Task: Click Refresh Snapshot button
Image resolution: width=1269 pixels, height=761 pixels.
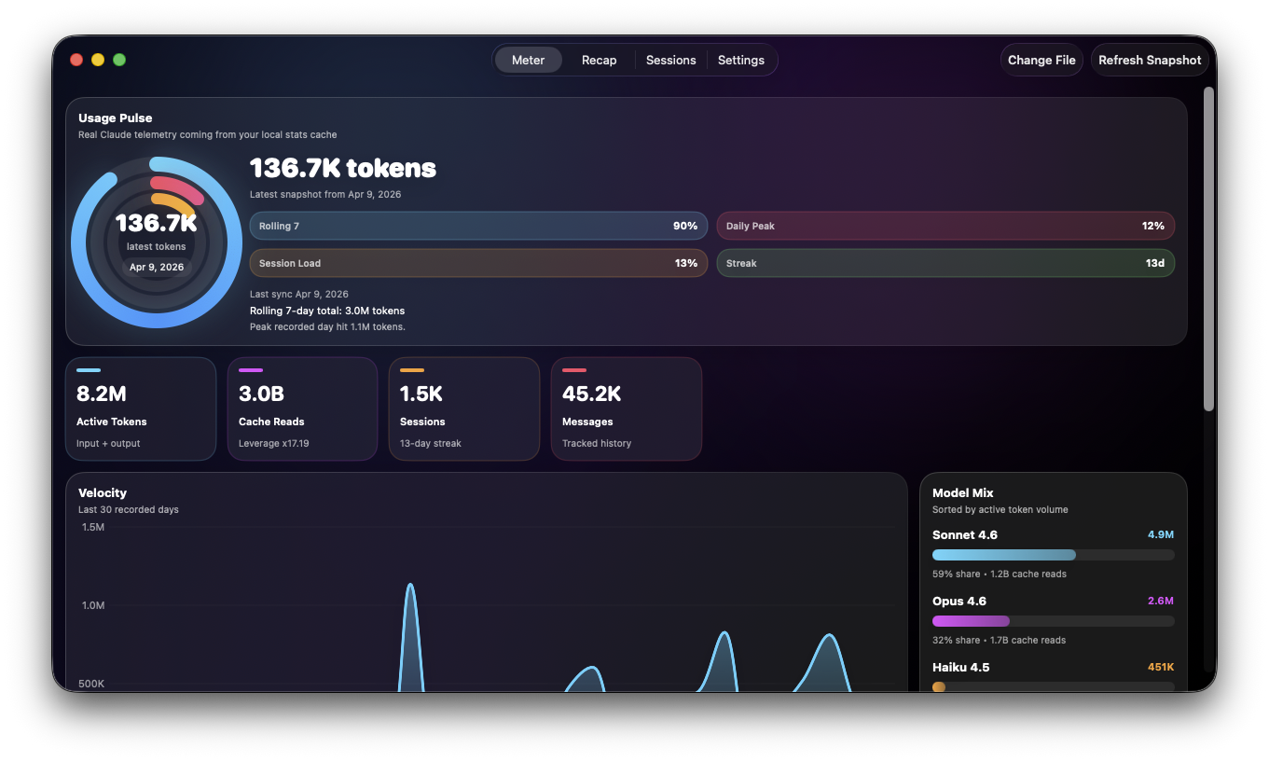Action: pos(1150,60)
